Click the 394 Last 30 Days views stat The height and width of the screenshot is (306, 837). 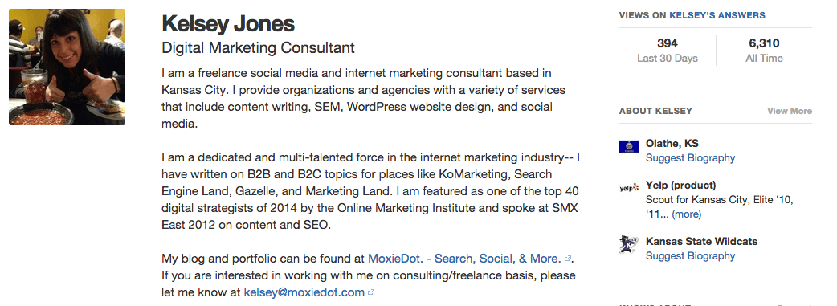pyautogui.click(x=668, y=51)
